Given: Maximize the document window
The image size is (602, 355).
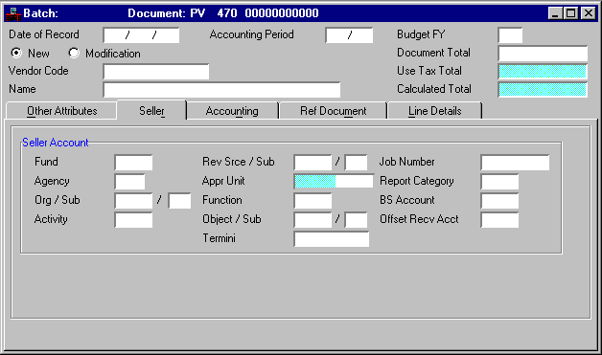Looking at the screenshot, I should 571,13.
